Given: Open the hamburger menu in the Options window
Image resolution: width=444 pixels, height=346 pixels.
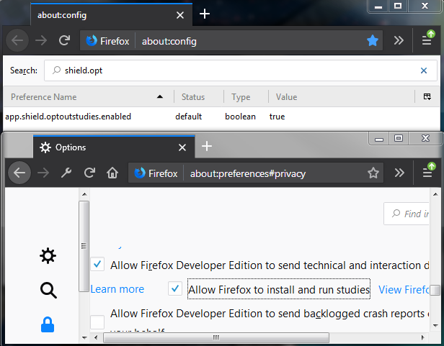Looking at the screenshot, I should click(427, 173).
